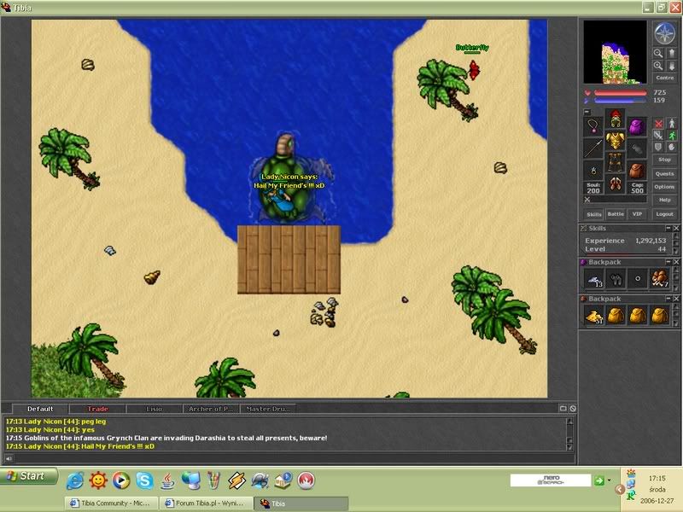The width and height of the screenshot is (683, 512).
Task: Click the chat message input field
Action: [x=294, y=458]
